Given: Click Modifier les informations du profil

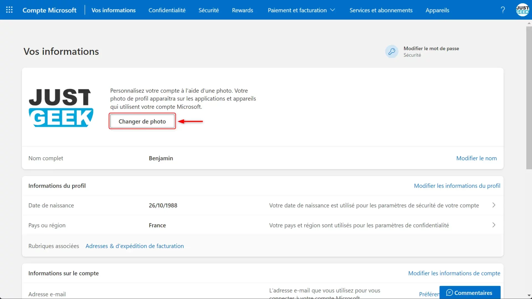Looking at the screenshot, I should [x=457, y=186].
